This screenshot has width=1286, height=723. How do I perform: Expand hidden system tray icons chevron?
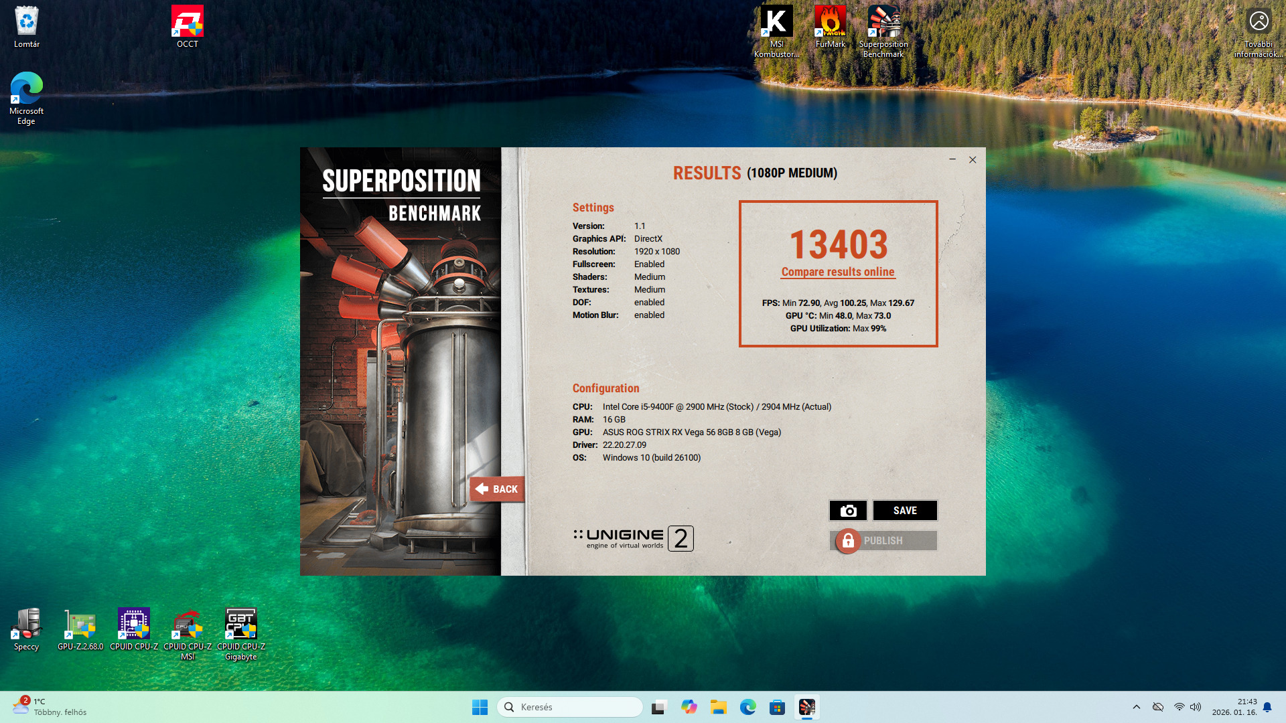(1136, 707)
